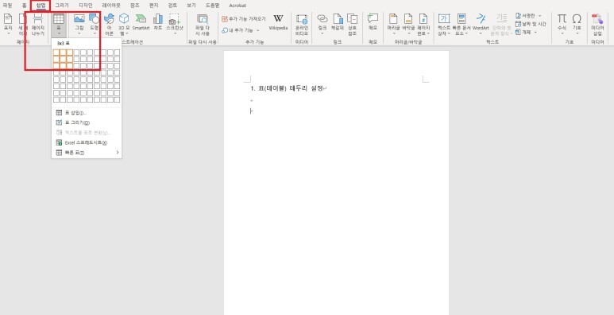Insert a 텍스트 상자 (Text Box)

444,24
